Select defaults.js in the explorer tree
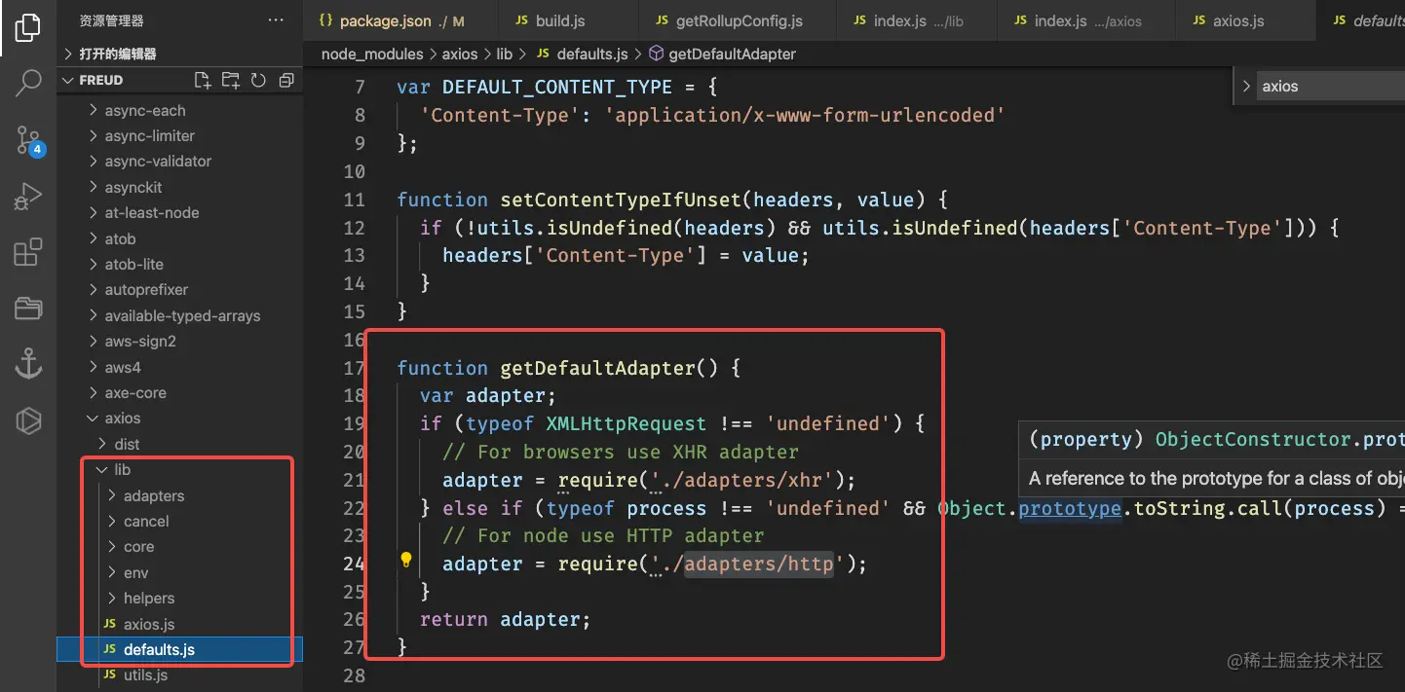 [179, 649]
